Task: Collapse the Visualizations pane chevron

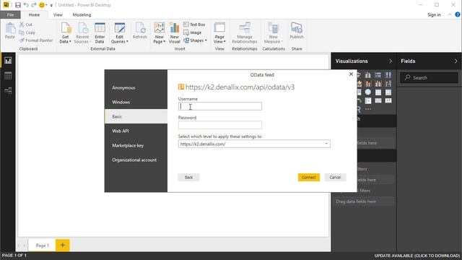Action: [391, 61]
